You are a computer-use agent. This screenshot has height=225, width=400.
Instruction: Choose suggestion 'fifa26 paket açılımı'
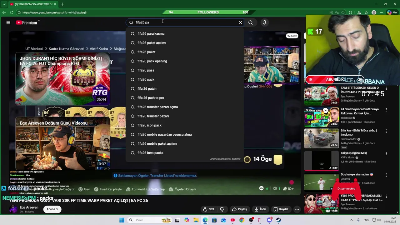[x=185, y=43]
